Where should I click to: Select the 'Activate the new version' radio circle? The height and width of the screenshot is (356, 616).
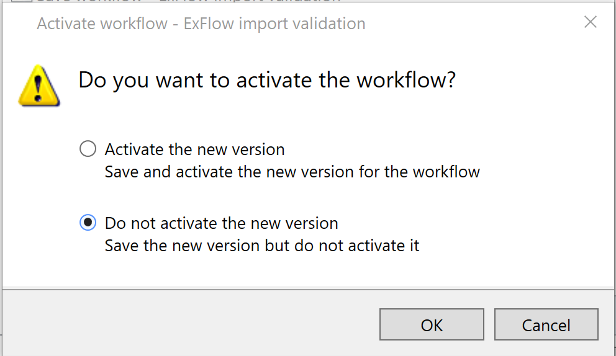pyautogui.click(x=88, y=149)
